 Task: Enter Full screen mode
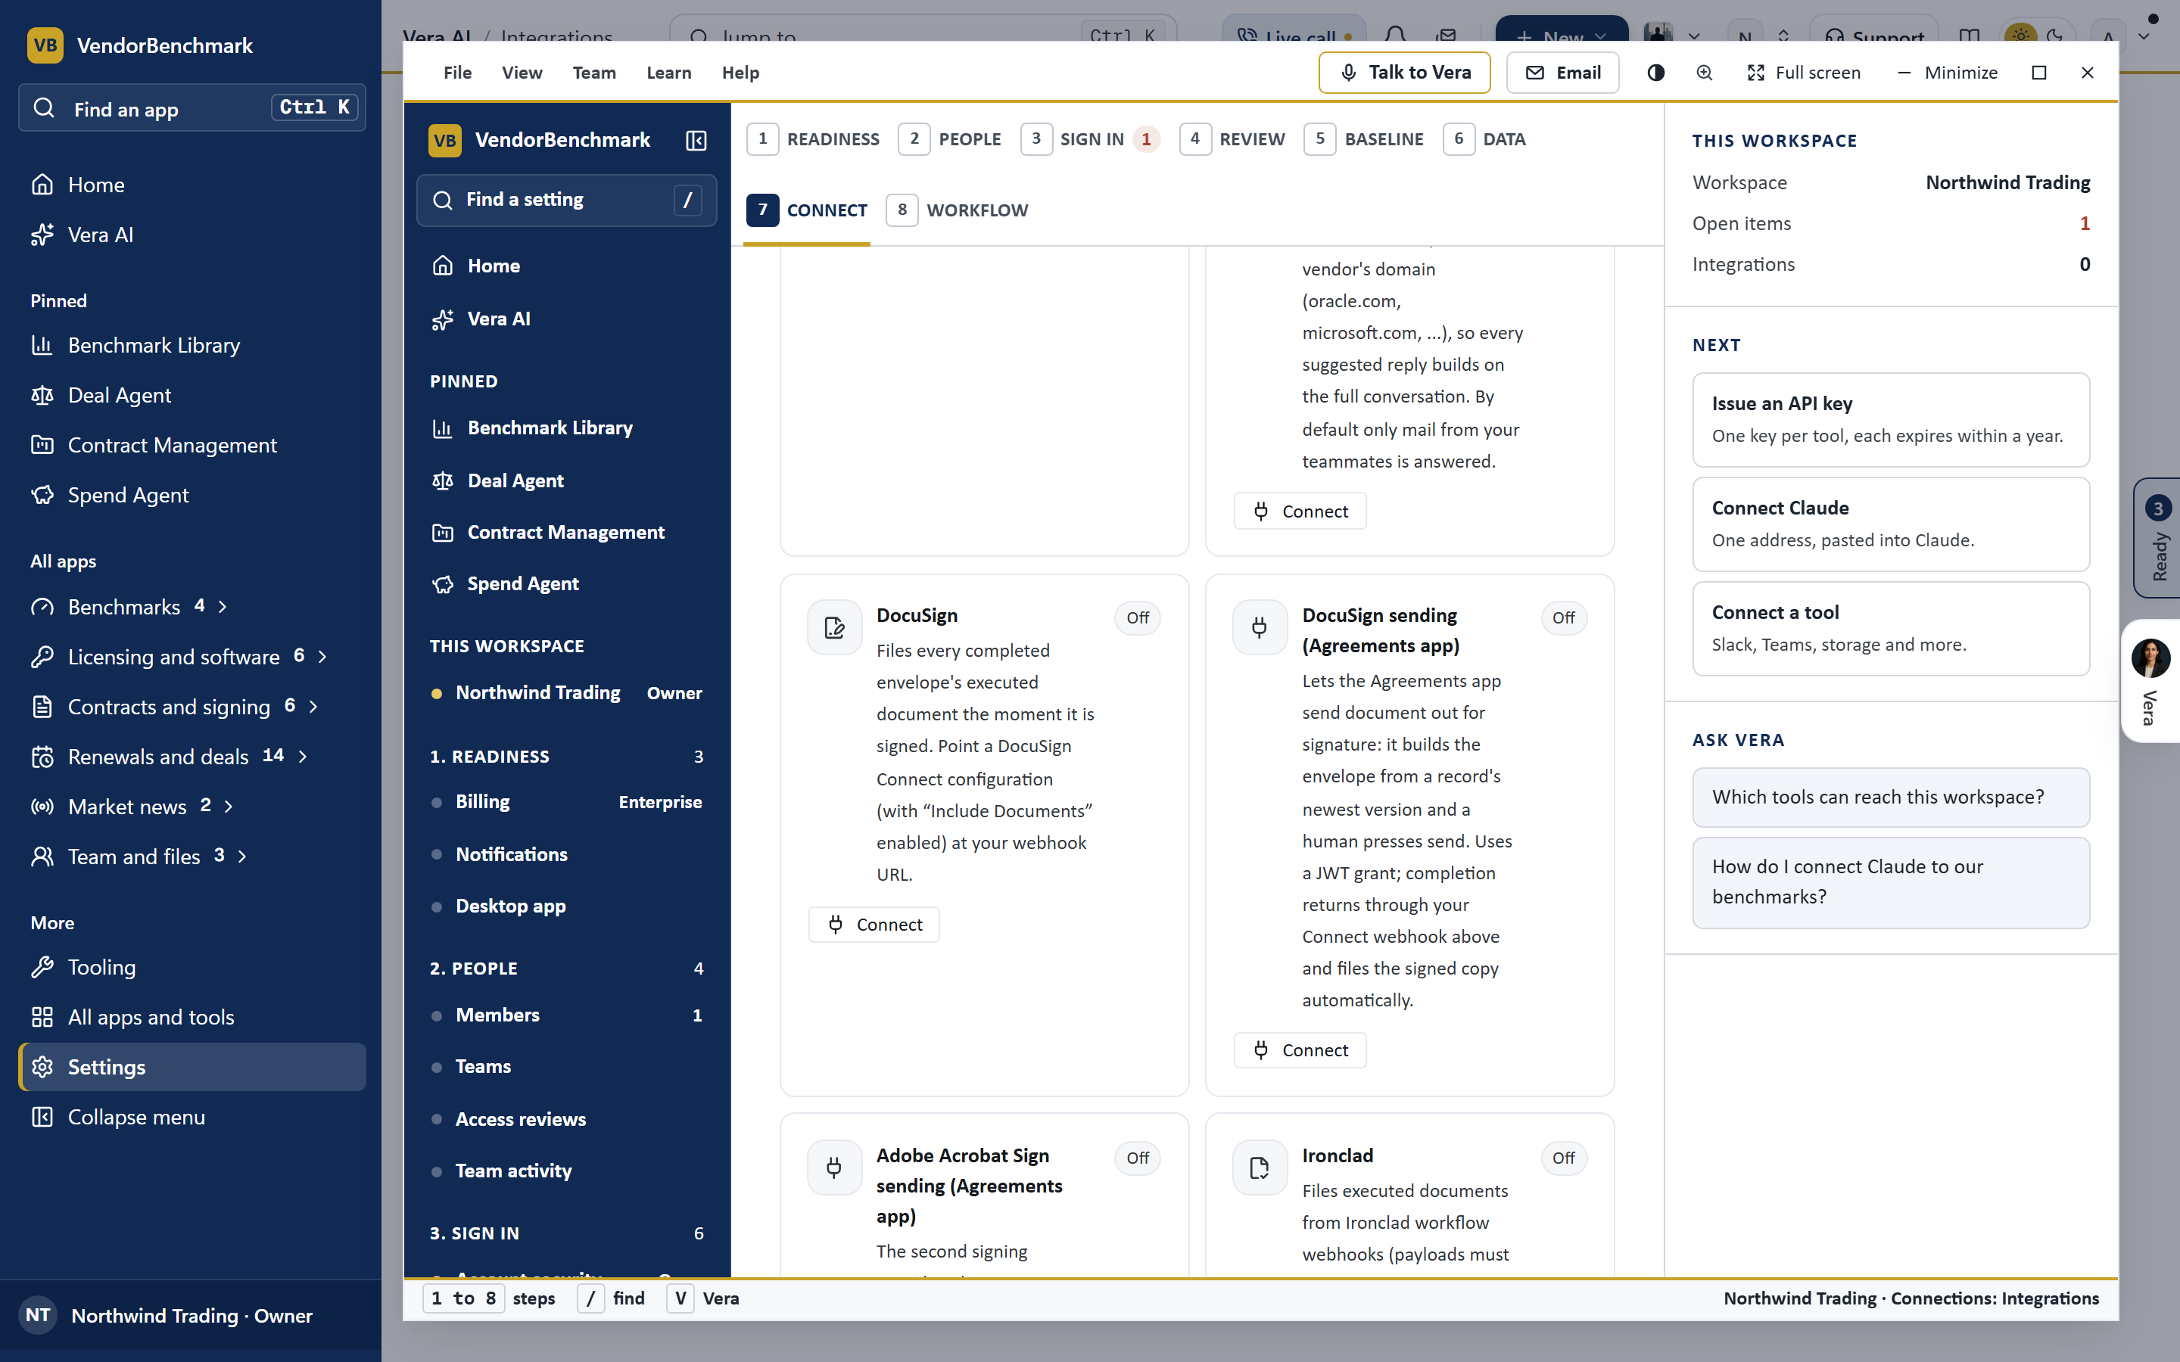pos(1804,73)
